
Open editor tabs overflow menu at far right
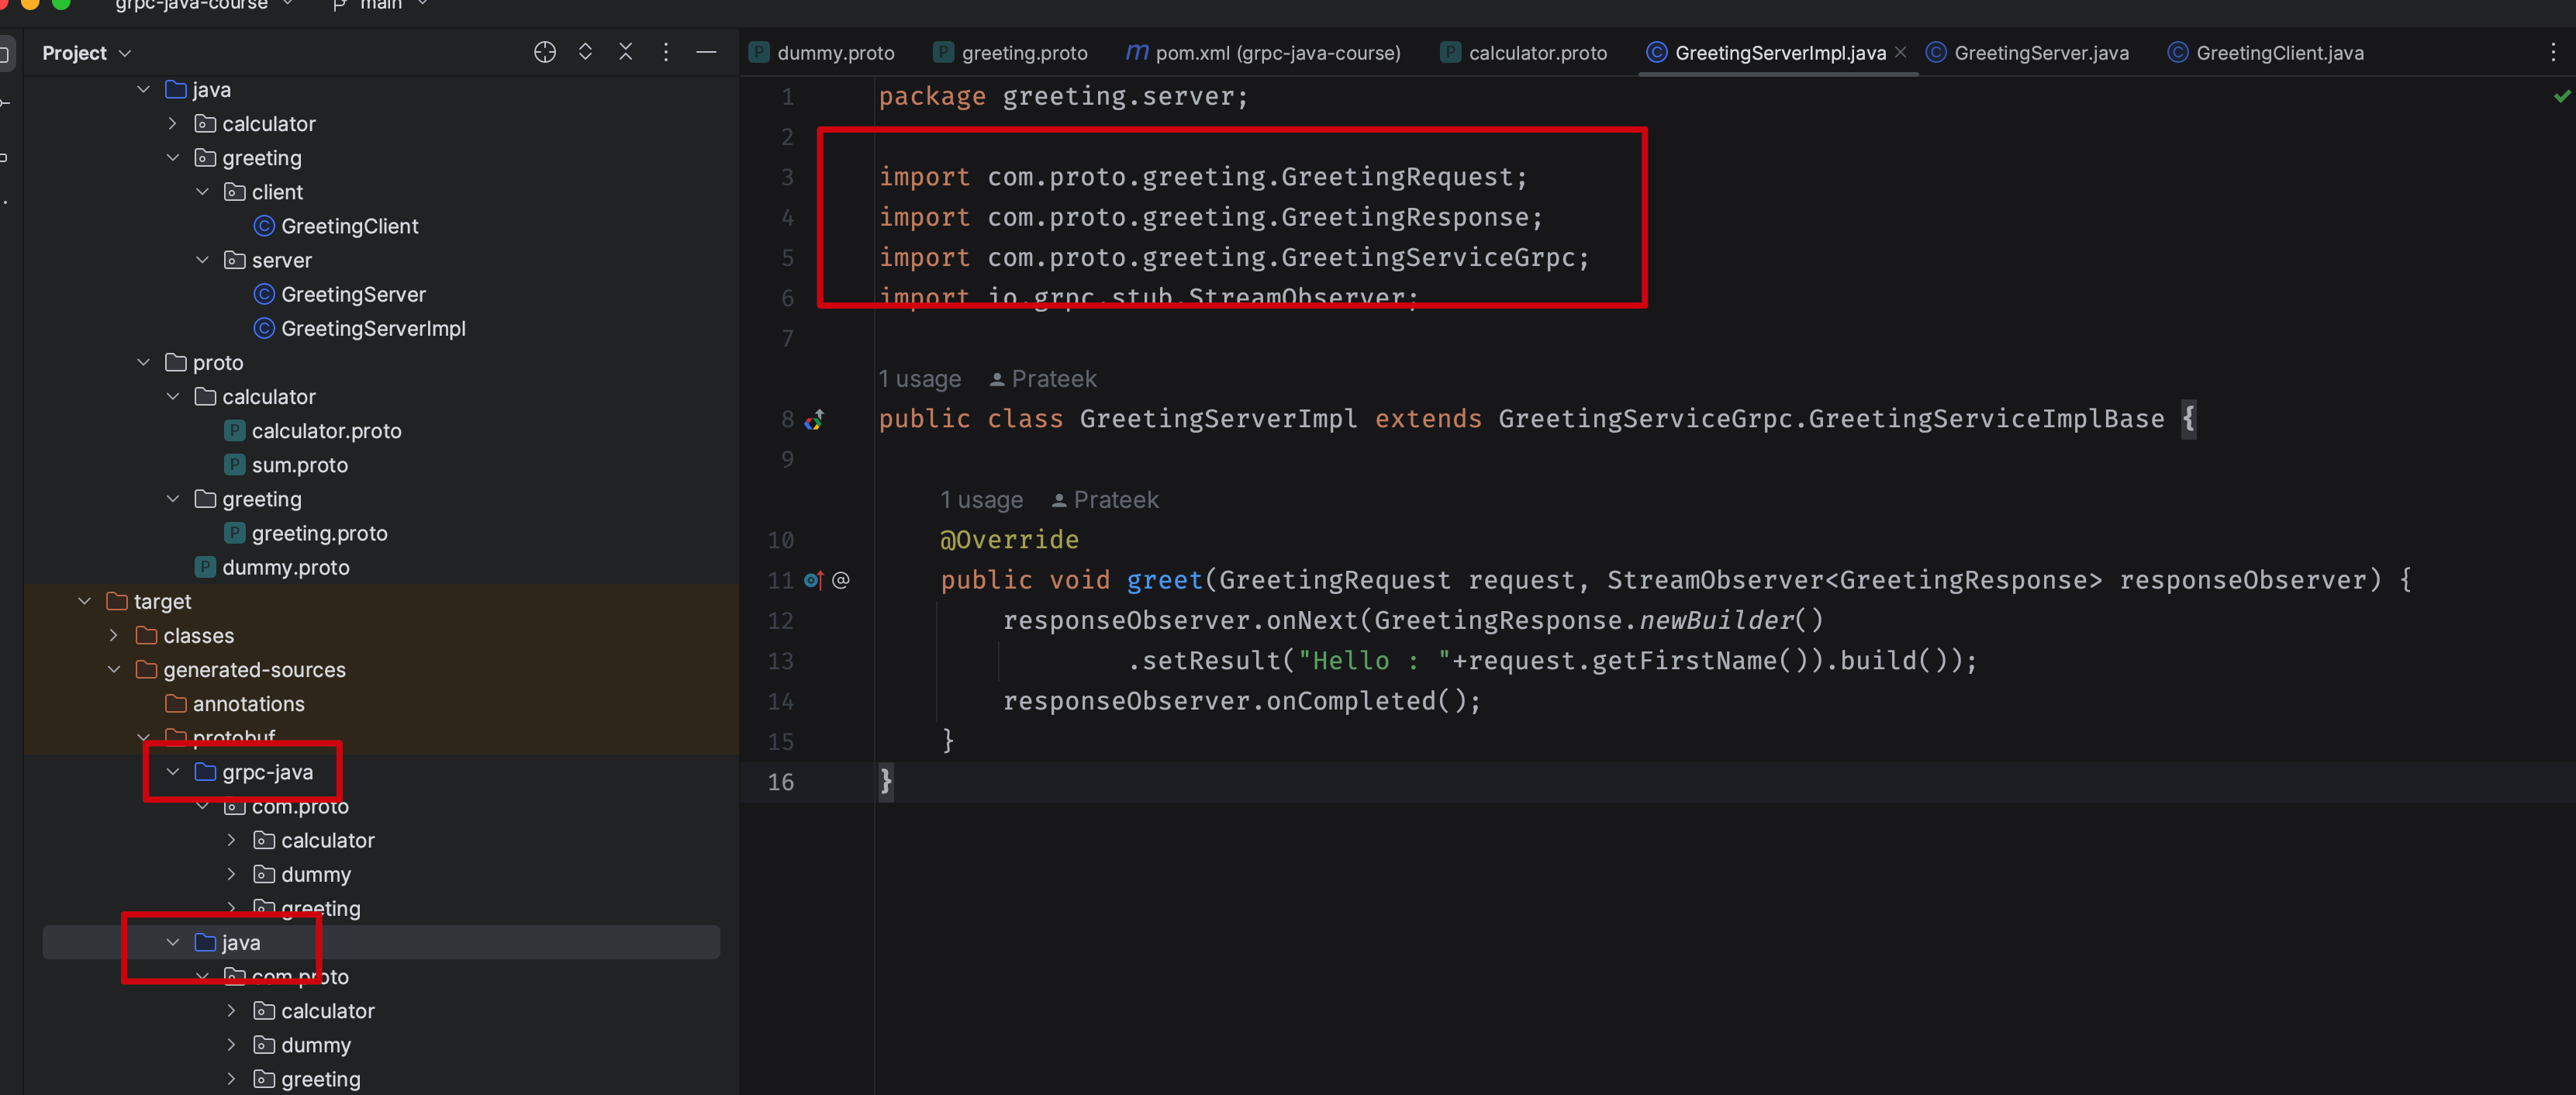pos(2553,52)
